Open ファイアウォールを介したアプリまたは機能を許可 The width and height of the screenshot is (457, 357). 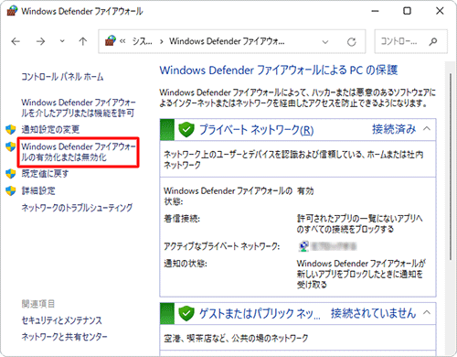[79, 108]
